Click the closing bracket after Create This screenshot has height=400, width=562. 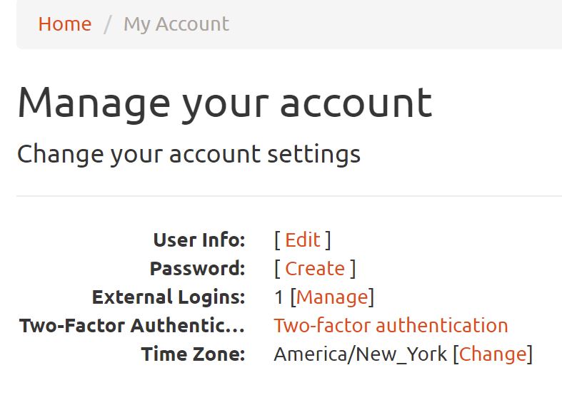click(353, 269)
